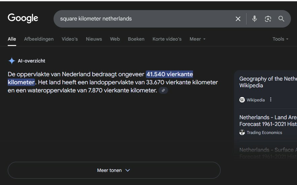Open the Web results tab
Image resolution: width=297 pixels, height=185 pixels.
coord(115,39)
